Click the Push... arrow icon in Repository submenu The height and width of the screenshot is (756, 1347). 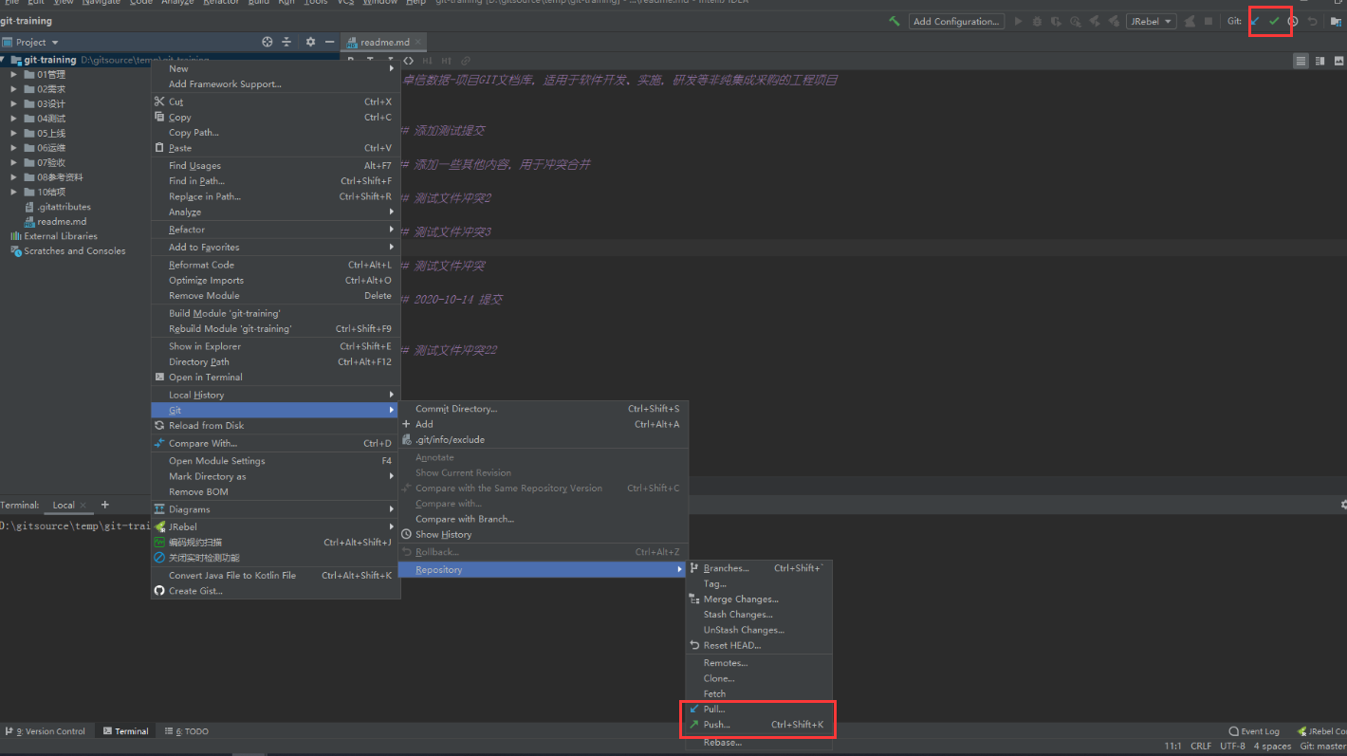pyautogui.click(x=694, y=724)
